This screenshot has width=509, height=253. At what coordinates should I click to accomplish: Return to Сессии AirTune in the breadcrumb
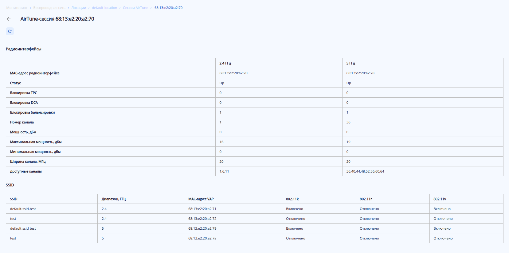pos(135,8)
